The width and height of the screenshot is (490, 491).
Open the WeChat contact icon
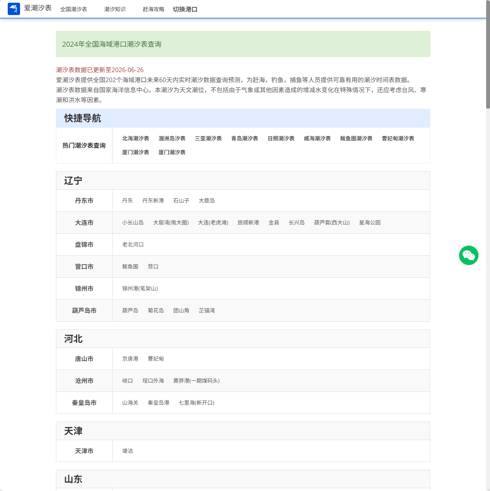click(468, 255)
